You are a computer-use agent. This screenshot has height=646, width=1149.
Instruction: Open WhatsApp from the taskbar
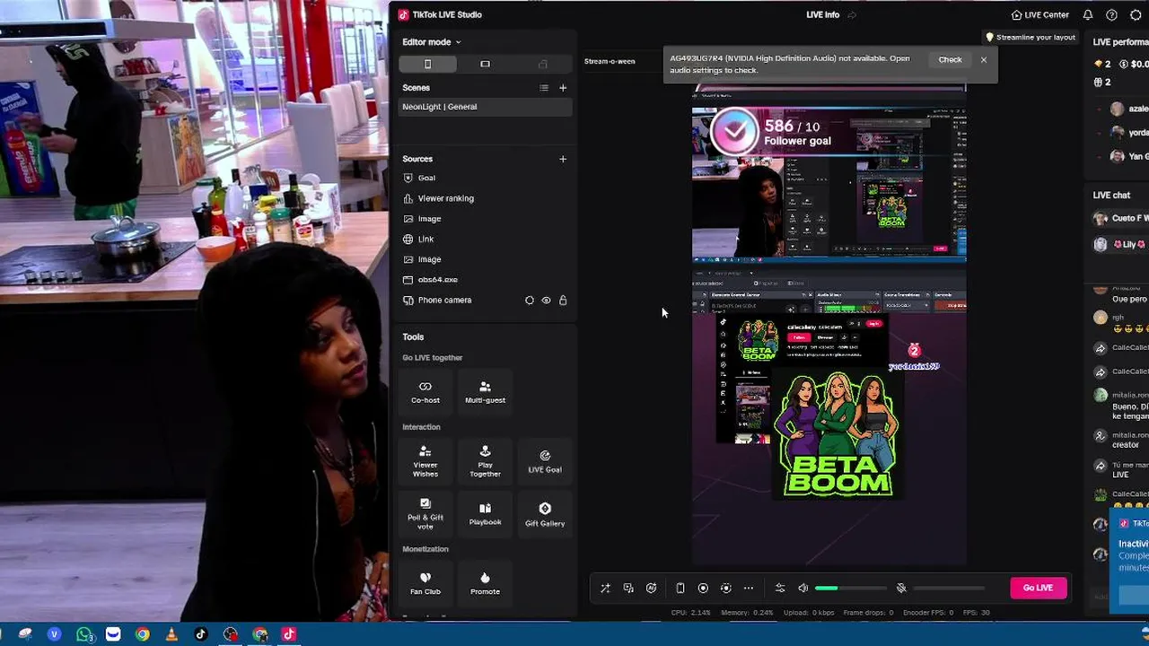click(x=83, y=634)
